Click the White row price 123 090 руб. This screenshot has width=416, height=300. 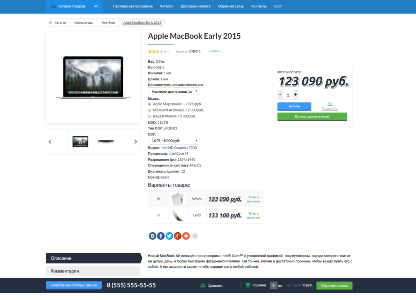pyautogui.click(x=225, y=199)
